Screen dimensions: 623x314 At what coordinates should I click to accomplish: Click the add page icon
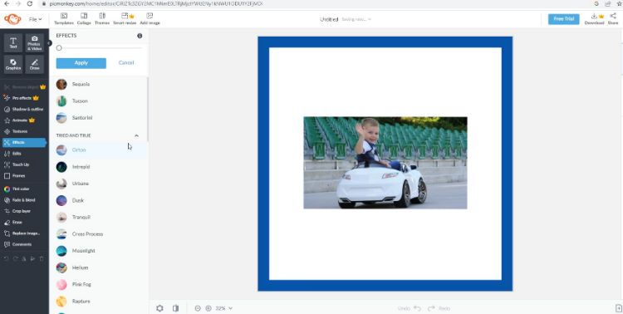coord(618,308)
